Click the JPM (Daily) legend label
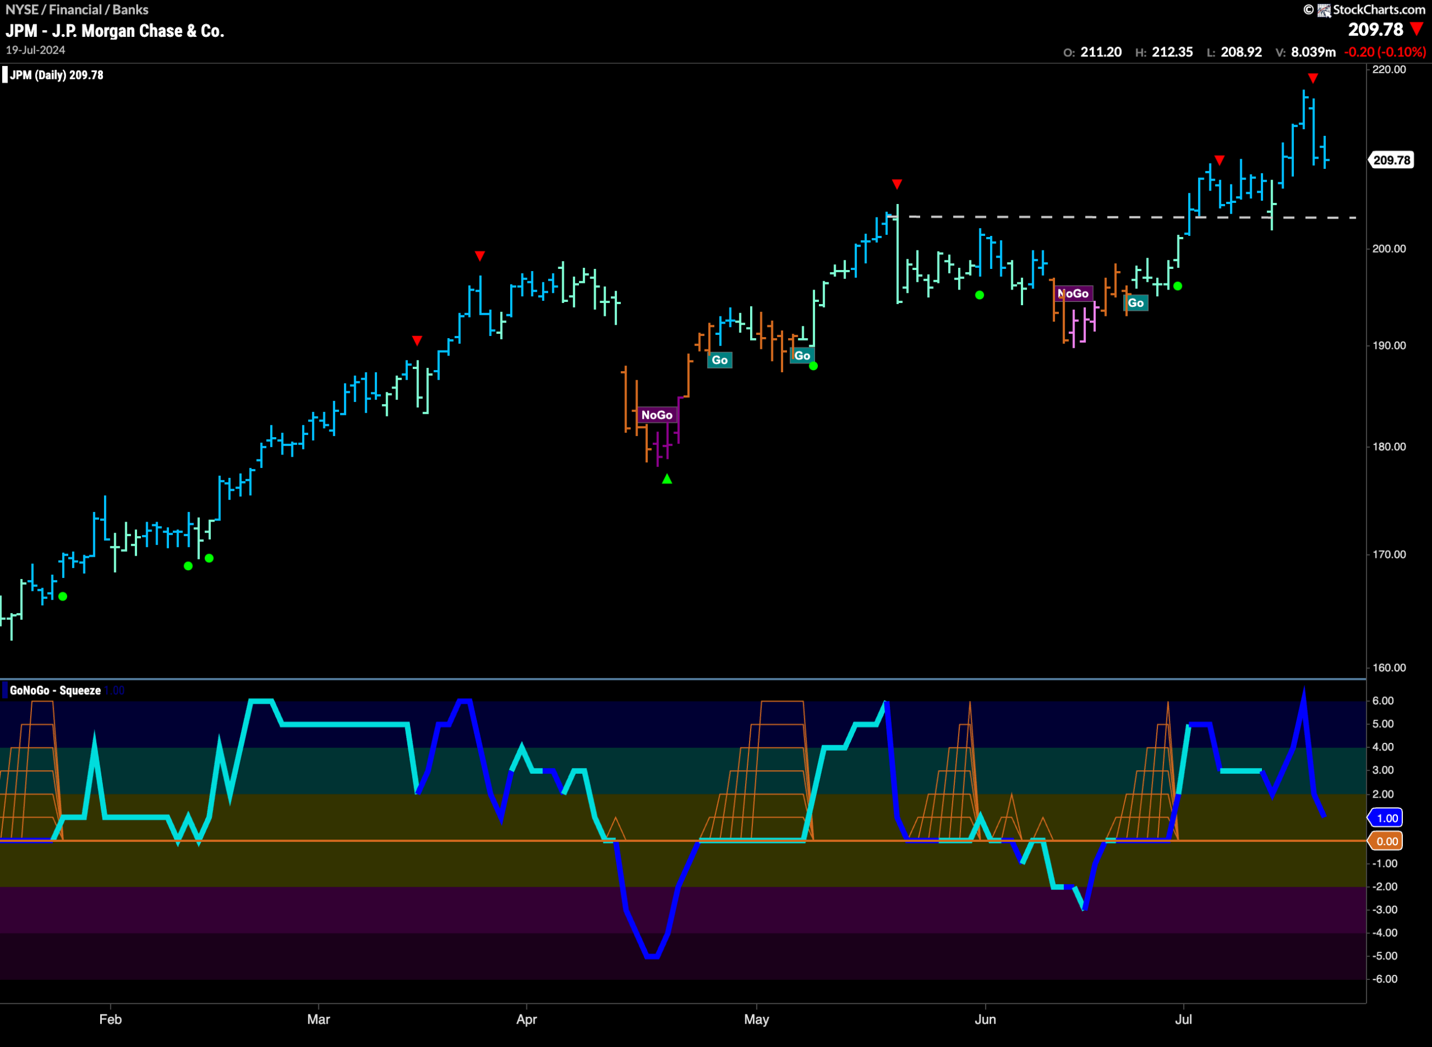 [56, 75]
